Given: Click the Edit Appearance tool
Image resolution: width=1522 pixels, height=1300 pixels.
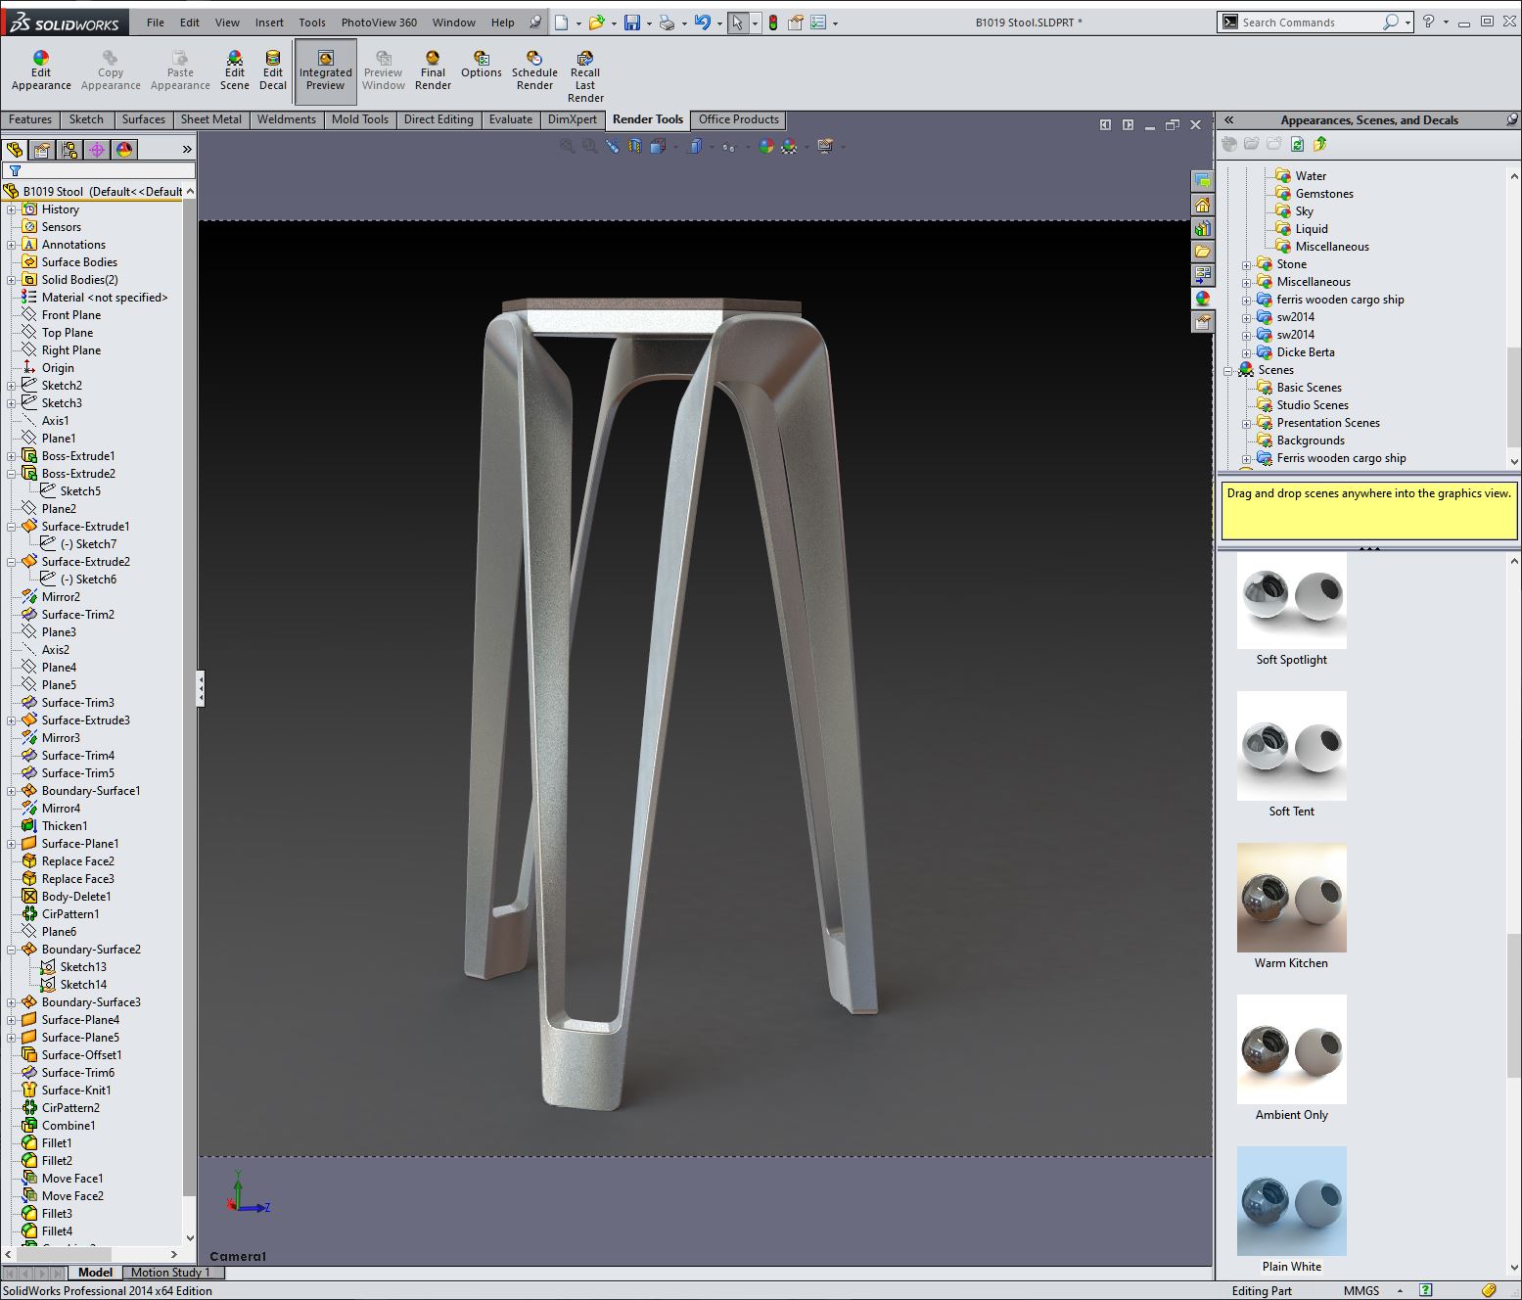Looking at the screenshot, I should pos(41,70).
